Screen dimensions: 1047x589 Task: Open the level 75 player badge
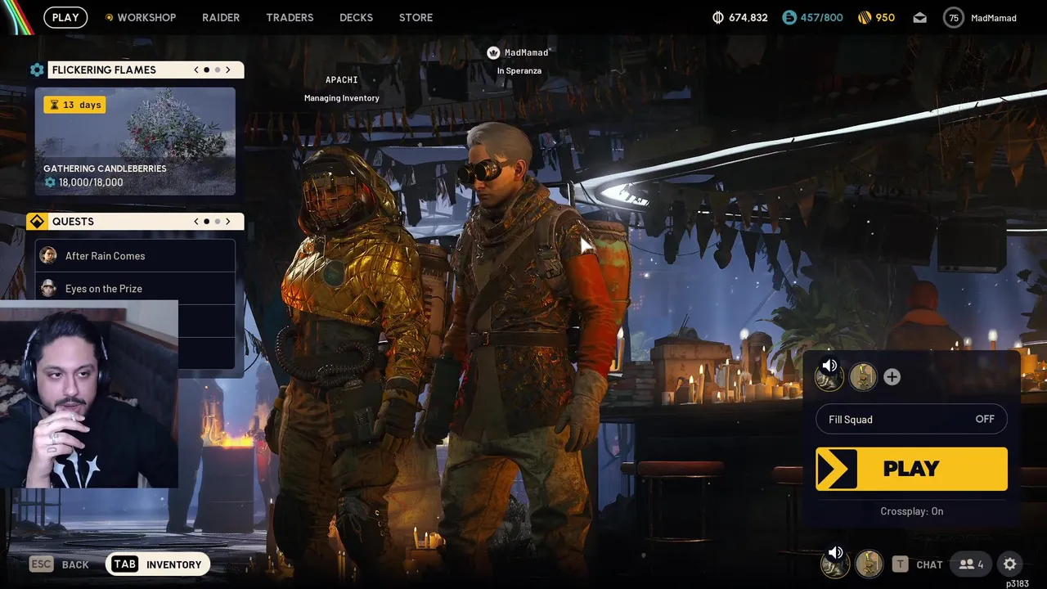[954, 17]
